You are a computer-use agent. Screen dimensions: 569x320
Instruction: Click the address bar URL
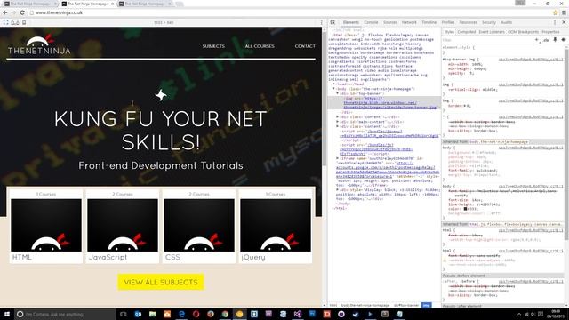coord(59,12)
